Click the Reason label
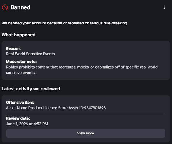This screenshot has width=172, height=144. click(14, 48)
